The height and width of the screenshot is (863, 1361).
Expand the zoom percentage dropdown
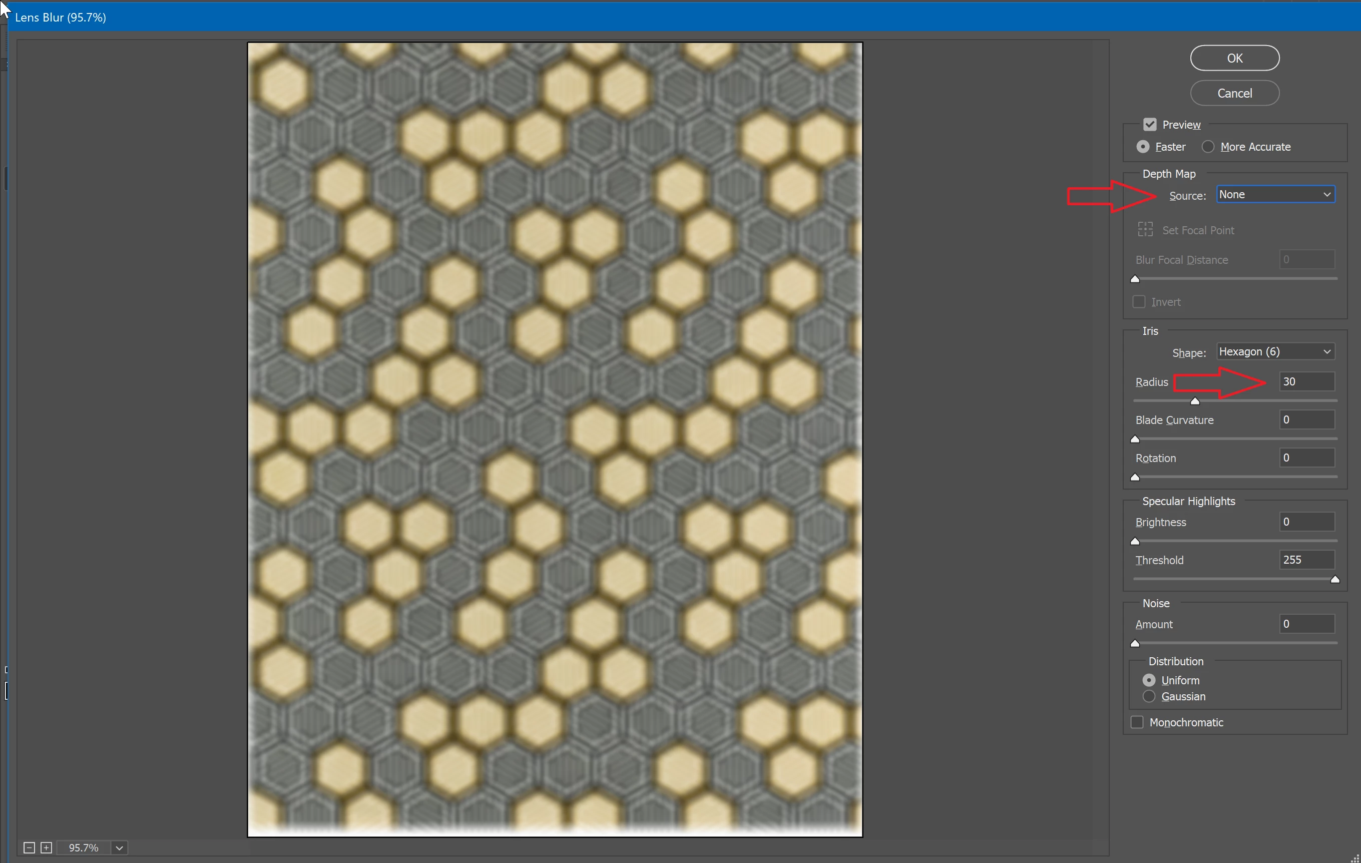click(119, 847)
